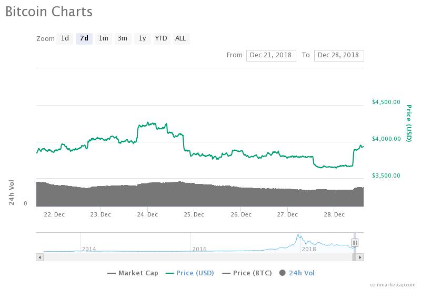Click the 2018 label in navigator

pos(309,249)
